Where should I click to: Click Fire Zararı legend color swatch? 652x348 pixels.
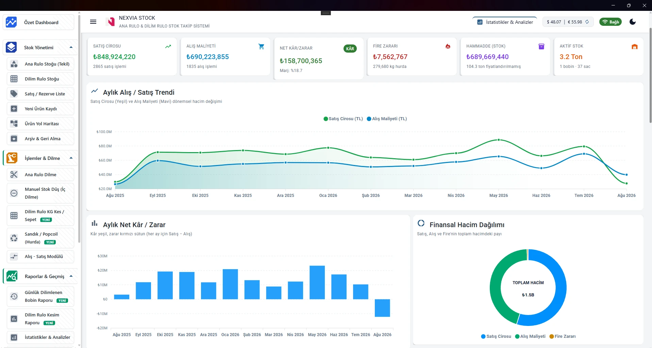coord(552,336)
